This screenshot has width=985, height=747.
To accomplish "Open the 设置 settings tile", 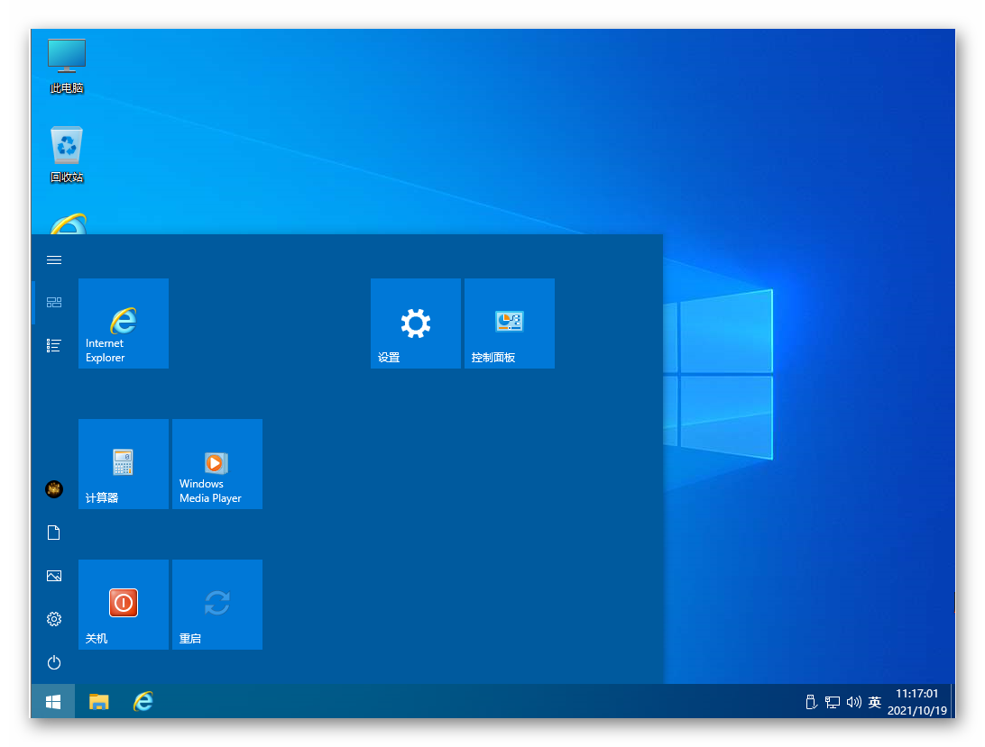I will (x=415, y=323).
